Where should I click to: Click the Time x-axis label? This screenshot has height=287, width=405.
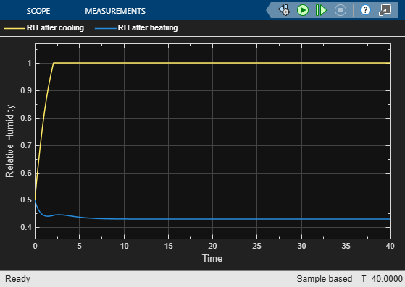[x=212, y=258]
